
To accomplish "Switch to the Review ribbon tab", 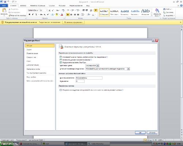I will (x=76, y=5).
